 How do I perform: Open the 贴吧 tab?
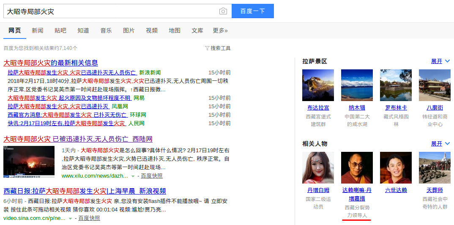[x=60, y=30]
